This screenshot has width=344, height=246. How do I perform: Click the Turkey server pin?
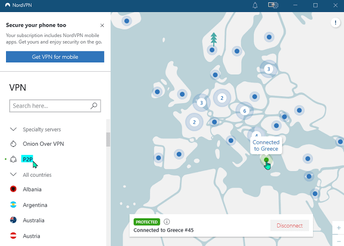(x=308, y=159)
